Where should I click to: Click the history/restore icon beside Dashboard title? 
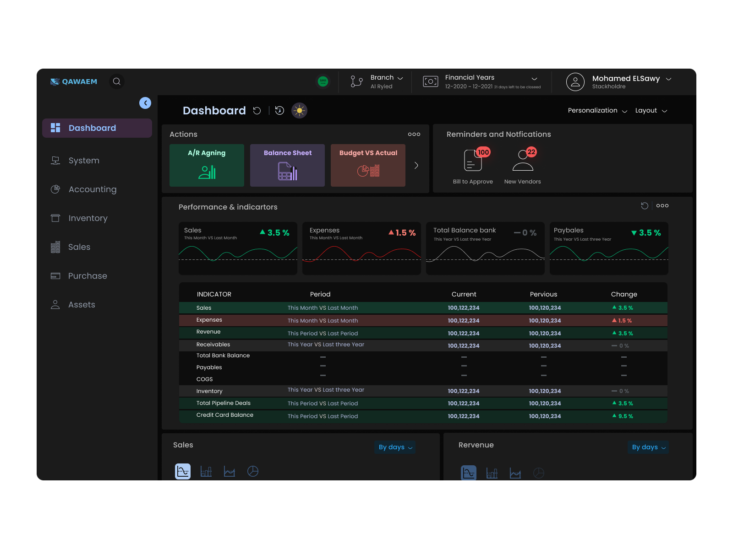coord(279,110)
